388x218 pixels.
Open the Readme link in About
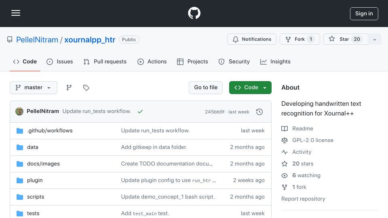(303, 128)
